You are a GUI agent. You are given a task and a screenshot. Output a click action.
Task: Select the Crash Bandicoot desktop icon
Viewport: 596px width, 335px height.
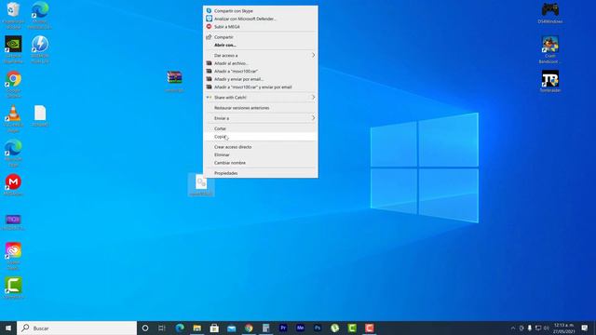click(x=550, y=49)
